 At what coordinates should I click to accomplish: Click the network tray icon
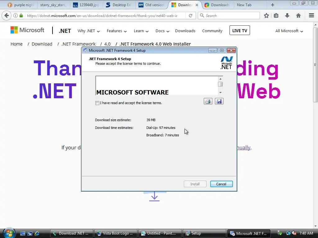[288, 233]
